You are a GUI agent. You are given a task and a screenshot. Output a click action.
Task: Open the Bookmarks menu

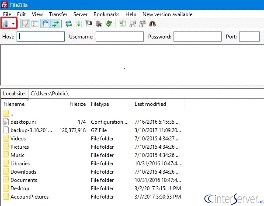click(106, 14)
